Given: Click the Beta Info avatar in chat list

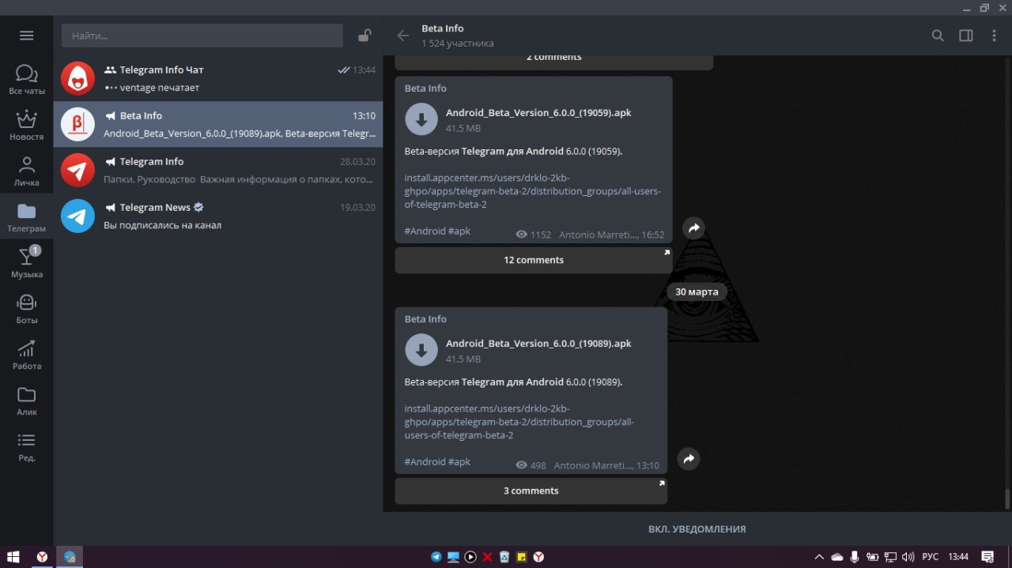Looking at the screenshot, I should (77, 124).
